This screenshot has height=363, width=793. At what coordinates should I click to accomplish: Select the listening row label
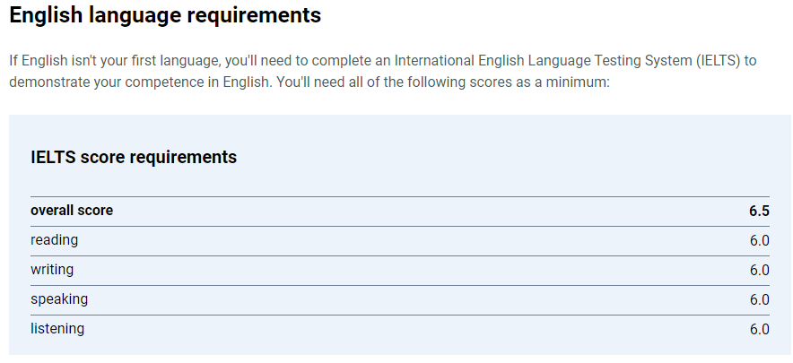pyautogui.click(x=57, y=329)
